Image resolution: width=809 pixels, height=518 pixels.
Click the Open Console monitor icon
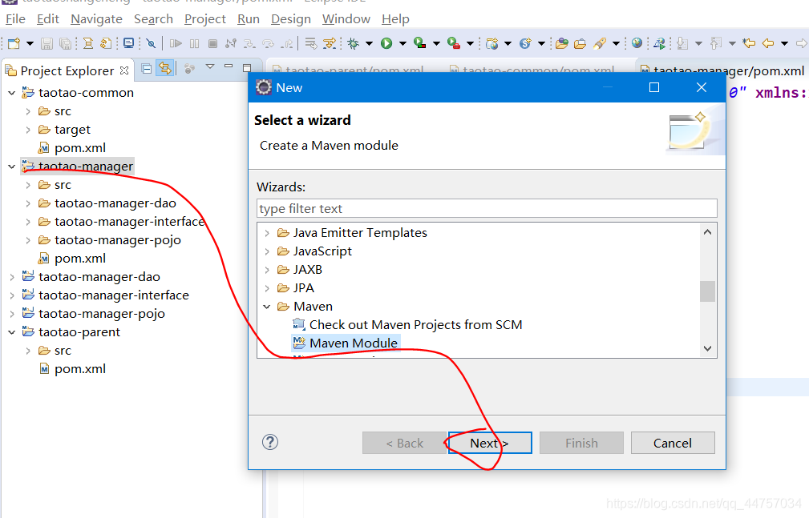pyautogui.click(x=128, y=43)
